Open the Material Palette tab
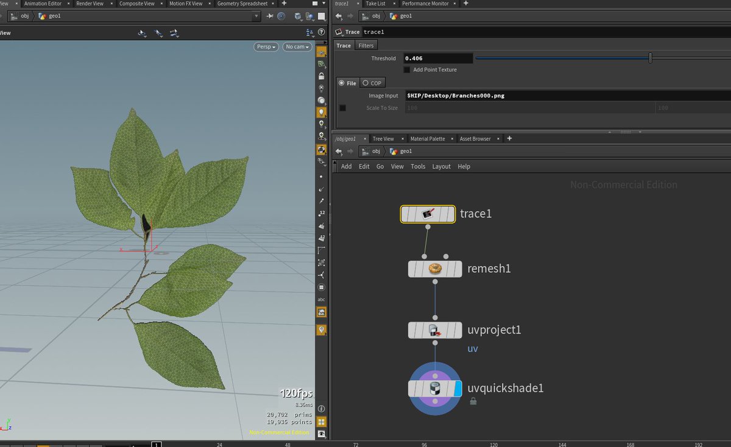Viewport: 731px width, 447px height. tap(427, 139)
